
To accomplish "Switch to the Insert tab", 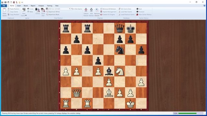I will click(19, 6).
